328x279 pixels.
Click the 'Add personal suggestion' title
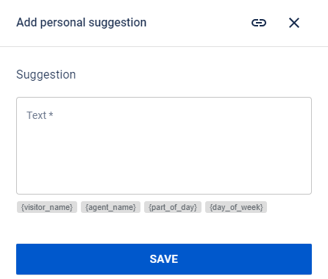coord(82,23)
